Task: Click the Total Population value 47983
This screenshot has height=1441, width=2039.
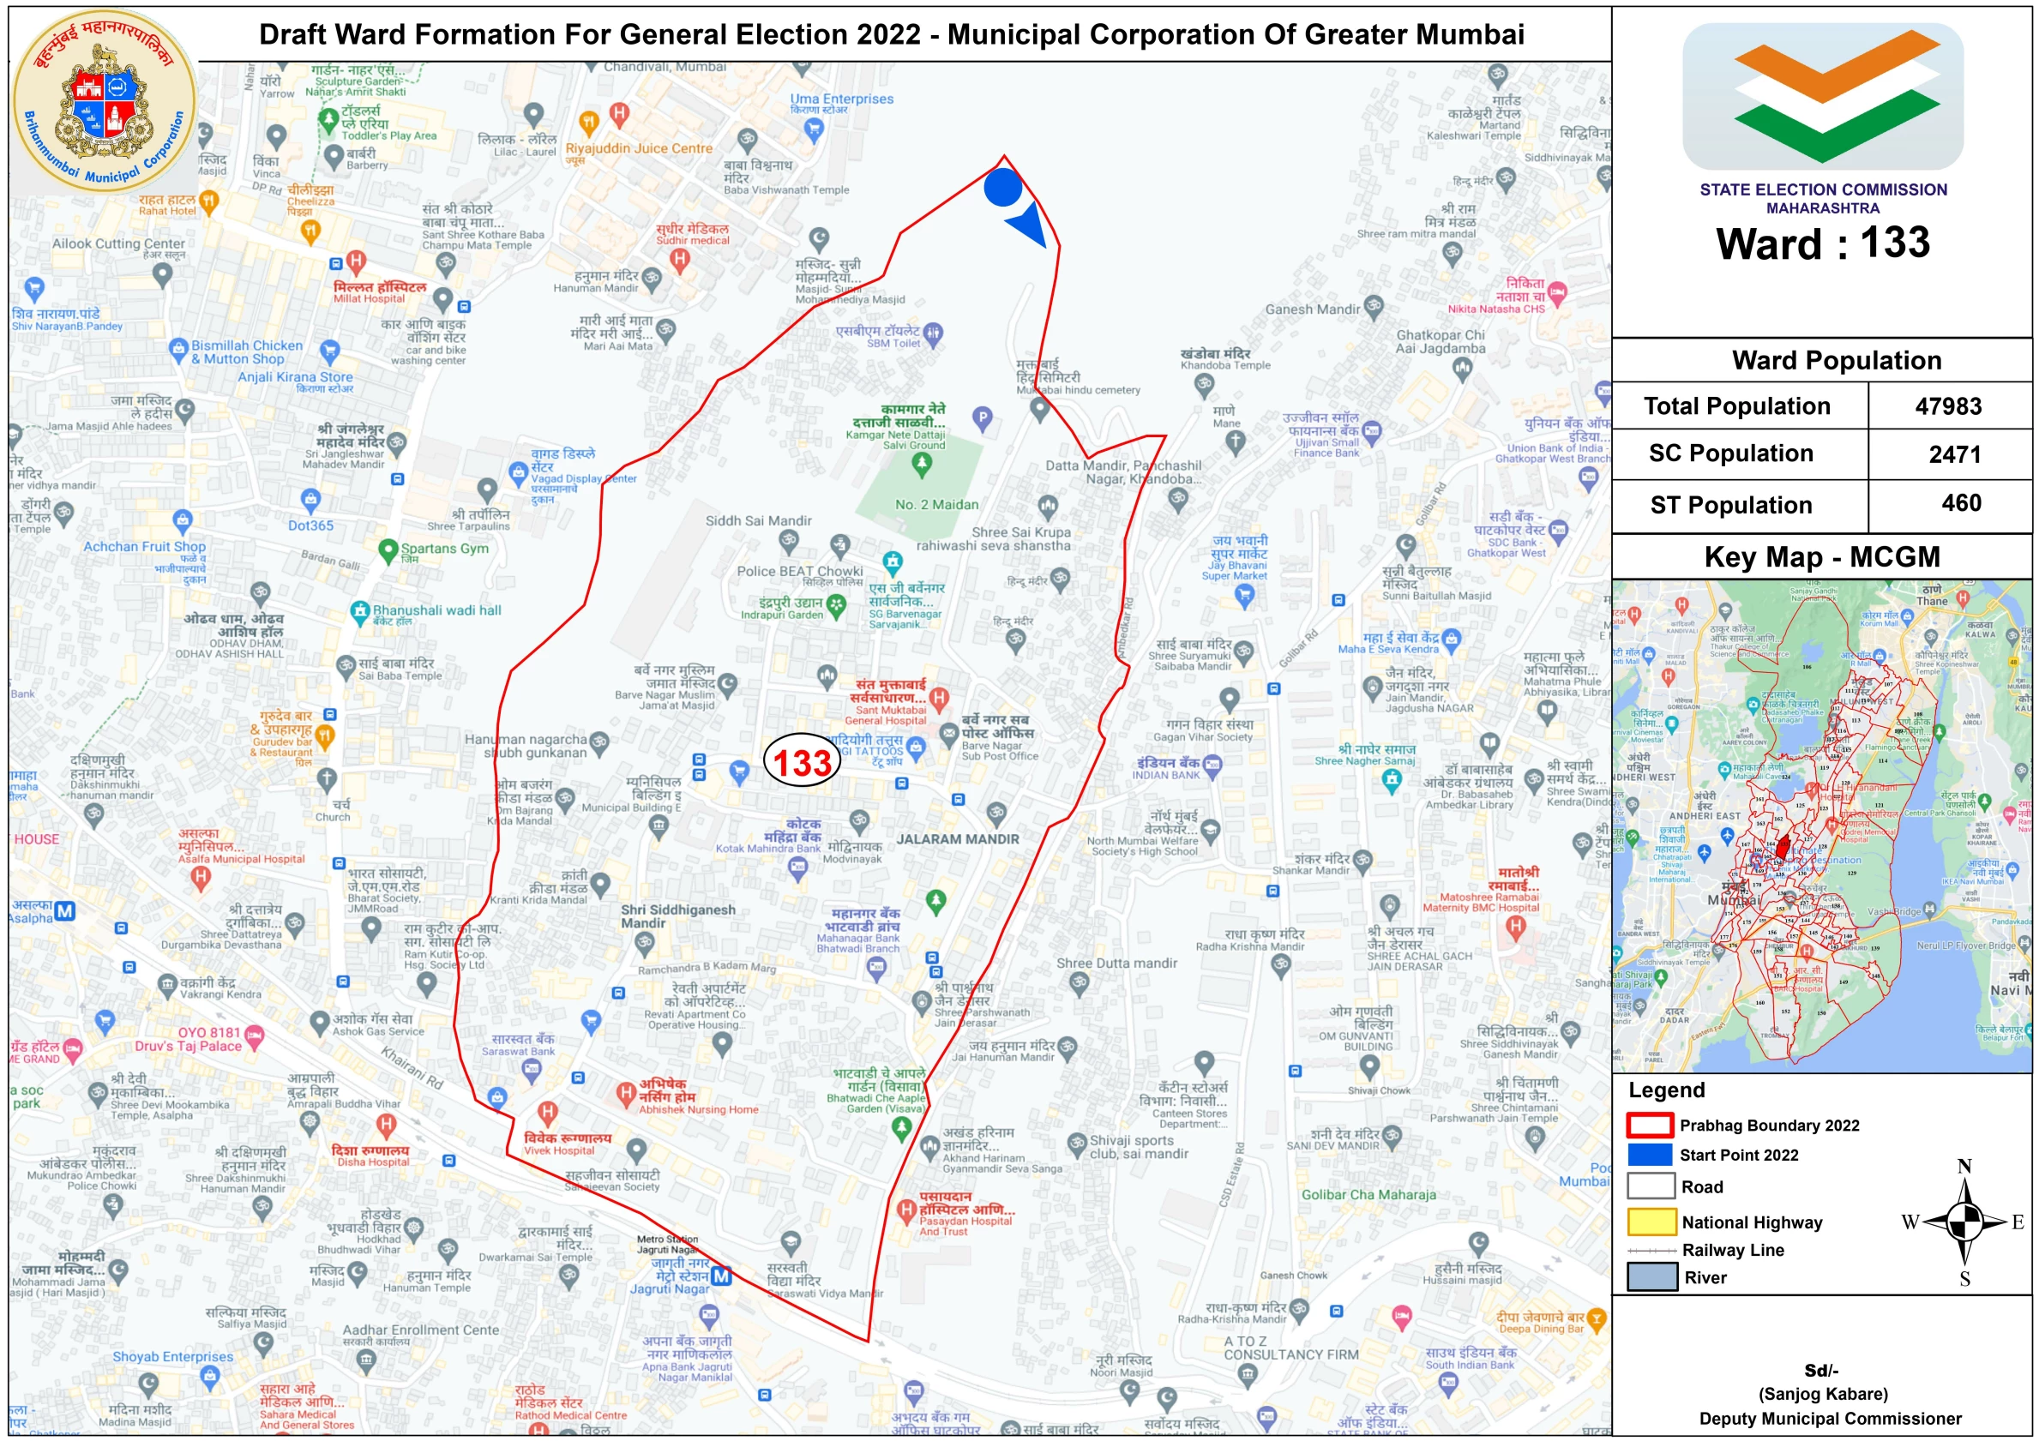Action: pyautogui.click(x=1948, y=406)
